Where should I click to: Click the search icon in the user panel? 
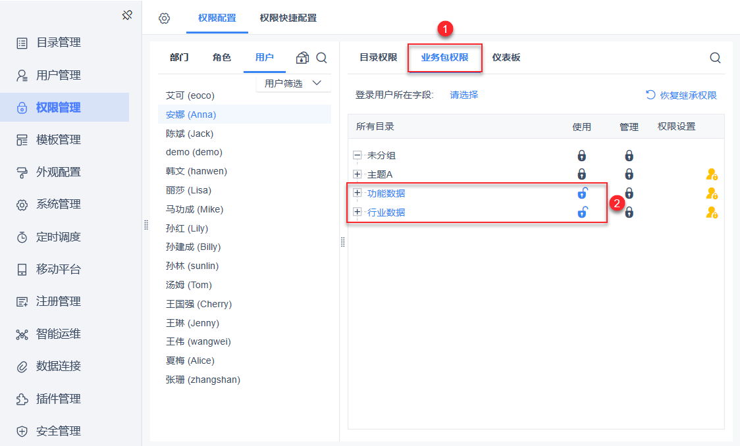pos(321,58)
